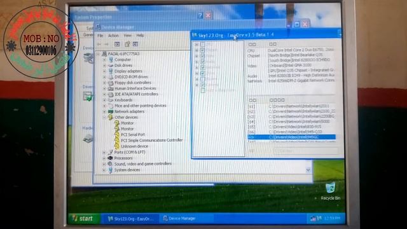Select the [66] Video Intel driver row
Image resolution: width=407 pixels, height=229 pixels.
point(292,132)
